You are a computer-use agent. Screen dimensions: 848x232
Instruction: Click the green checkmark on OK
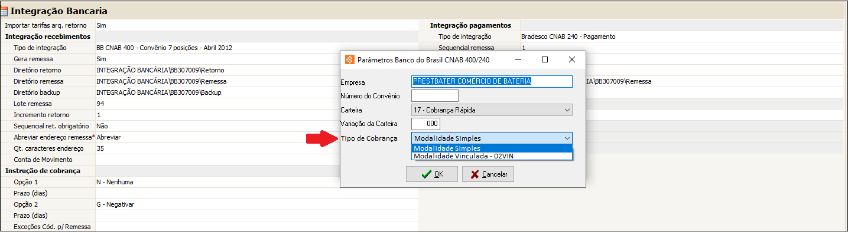(426, 174)
